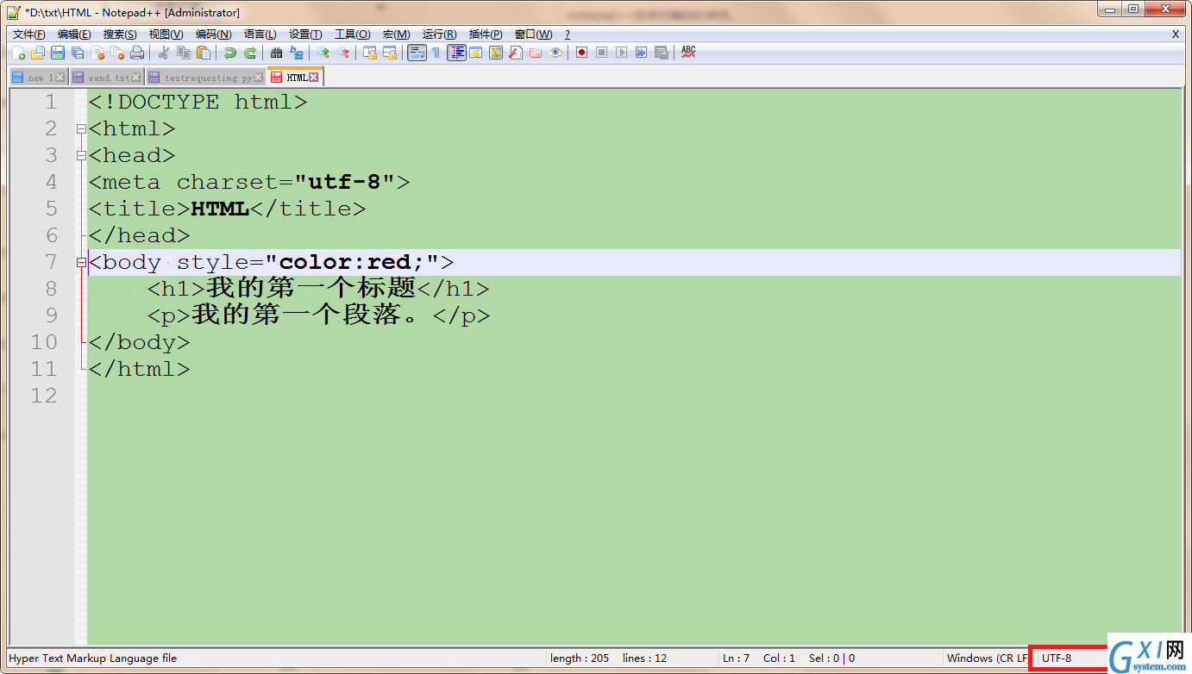The width and height of the screenshot is (1192, 674).
Task: Save the current document via toolbar
Action: 58,53
